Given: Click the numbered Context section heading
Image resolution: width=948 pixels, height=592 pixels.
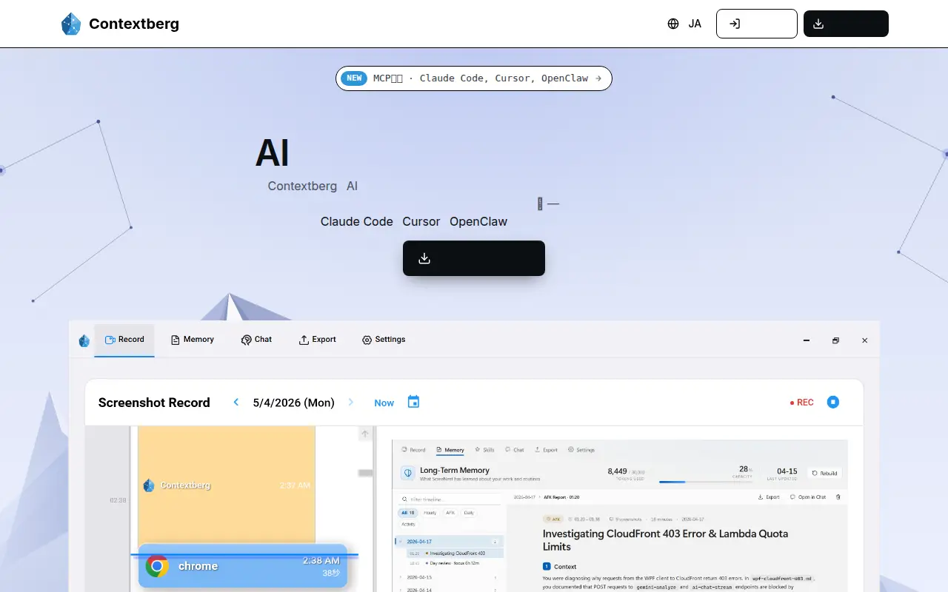Looking at the screenshot, I should [560, 567].
